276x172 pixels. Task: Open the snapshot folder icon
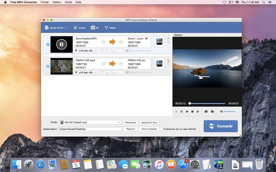pyautogui.click(x=212, y=111)
